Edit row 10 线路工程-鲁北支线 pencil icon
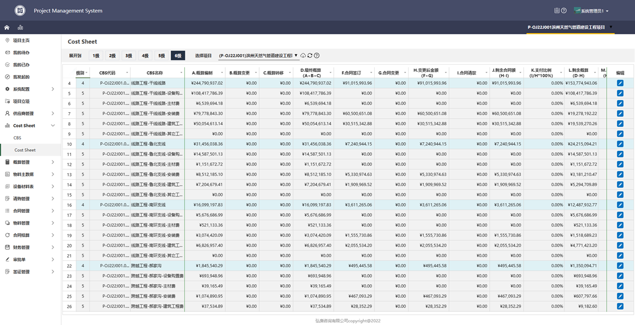 pos(620,144)
